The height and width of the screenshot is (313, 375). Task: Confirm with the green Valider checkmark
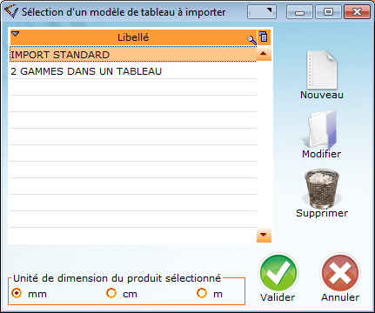coord(278,273)
